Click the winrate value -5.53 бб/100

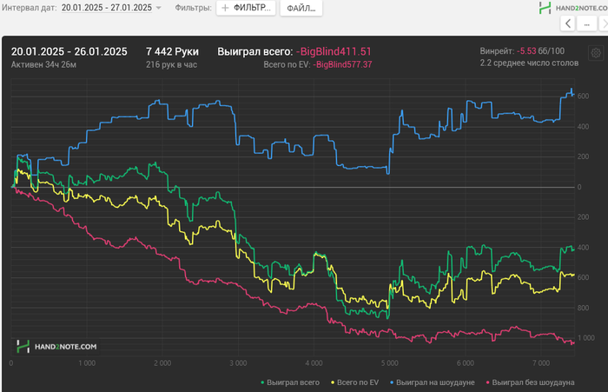coord(539,51)
